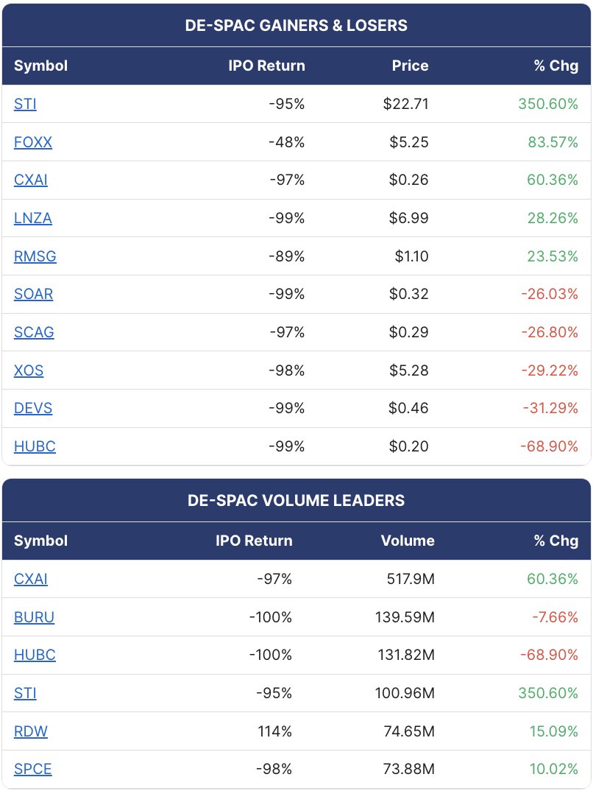Click the DE-SPAC VOLUME LEADERS title
The height and width of the screenshot is (791, 593).
click(x=296, y=500)
